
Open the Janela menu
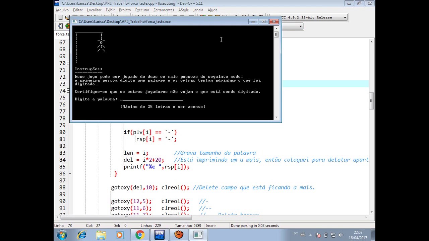pyautogui.click(x=198, y=10)
